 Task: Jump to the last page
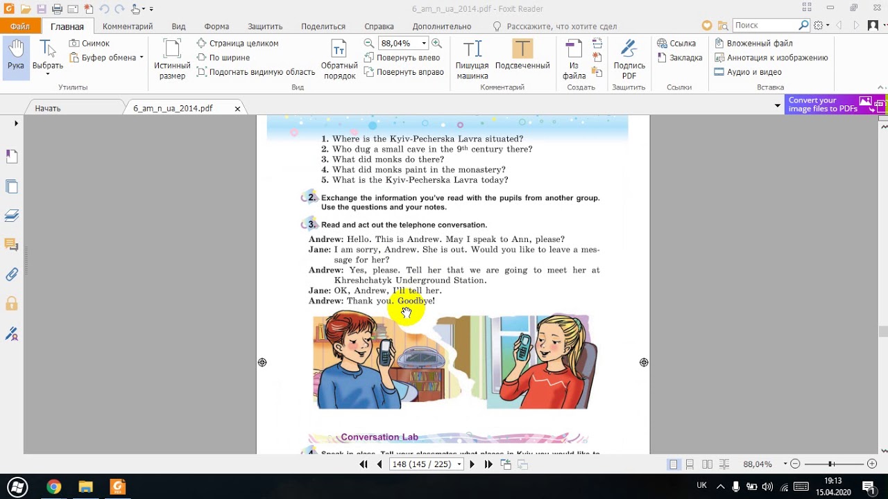[x=488, y=464]
